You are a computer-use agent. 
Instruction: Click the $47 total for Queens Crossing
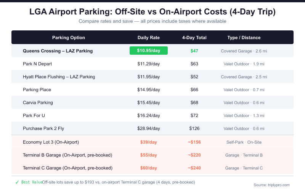point(194,51)
